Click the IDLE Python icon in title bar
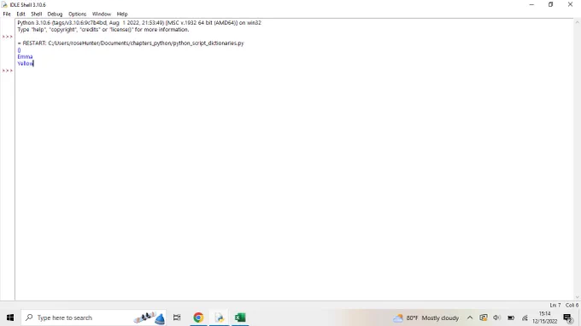The height and width of the screenshot is (326, 581). [4, 5]
